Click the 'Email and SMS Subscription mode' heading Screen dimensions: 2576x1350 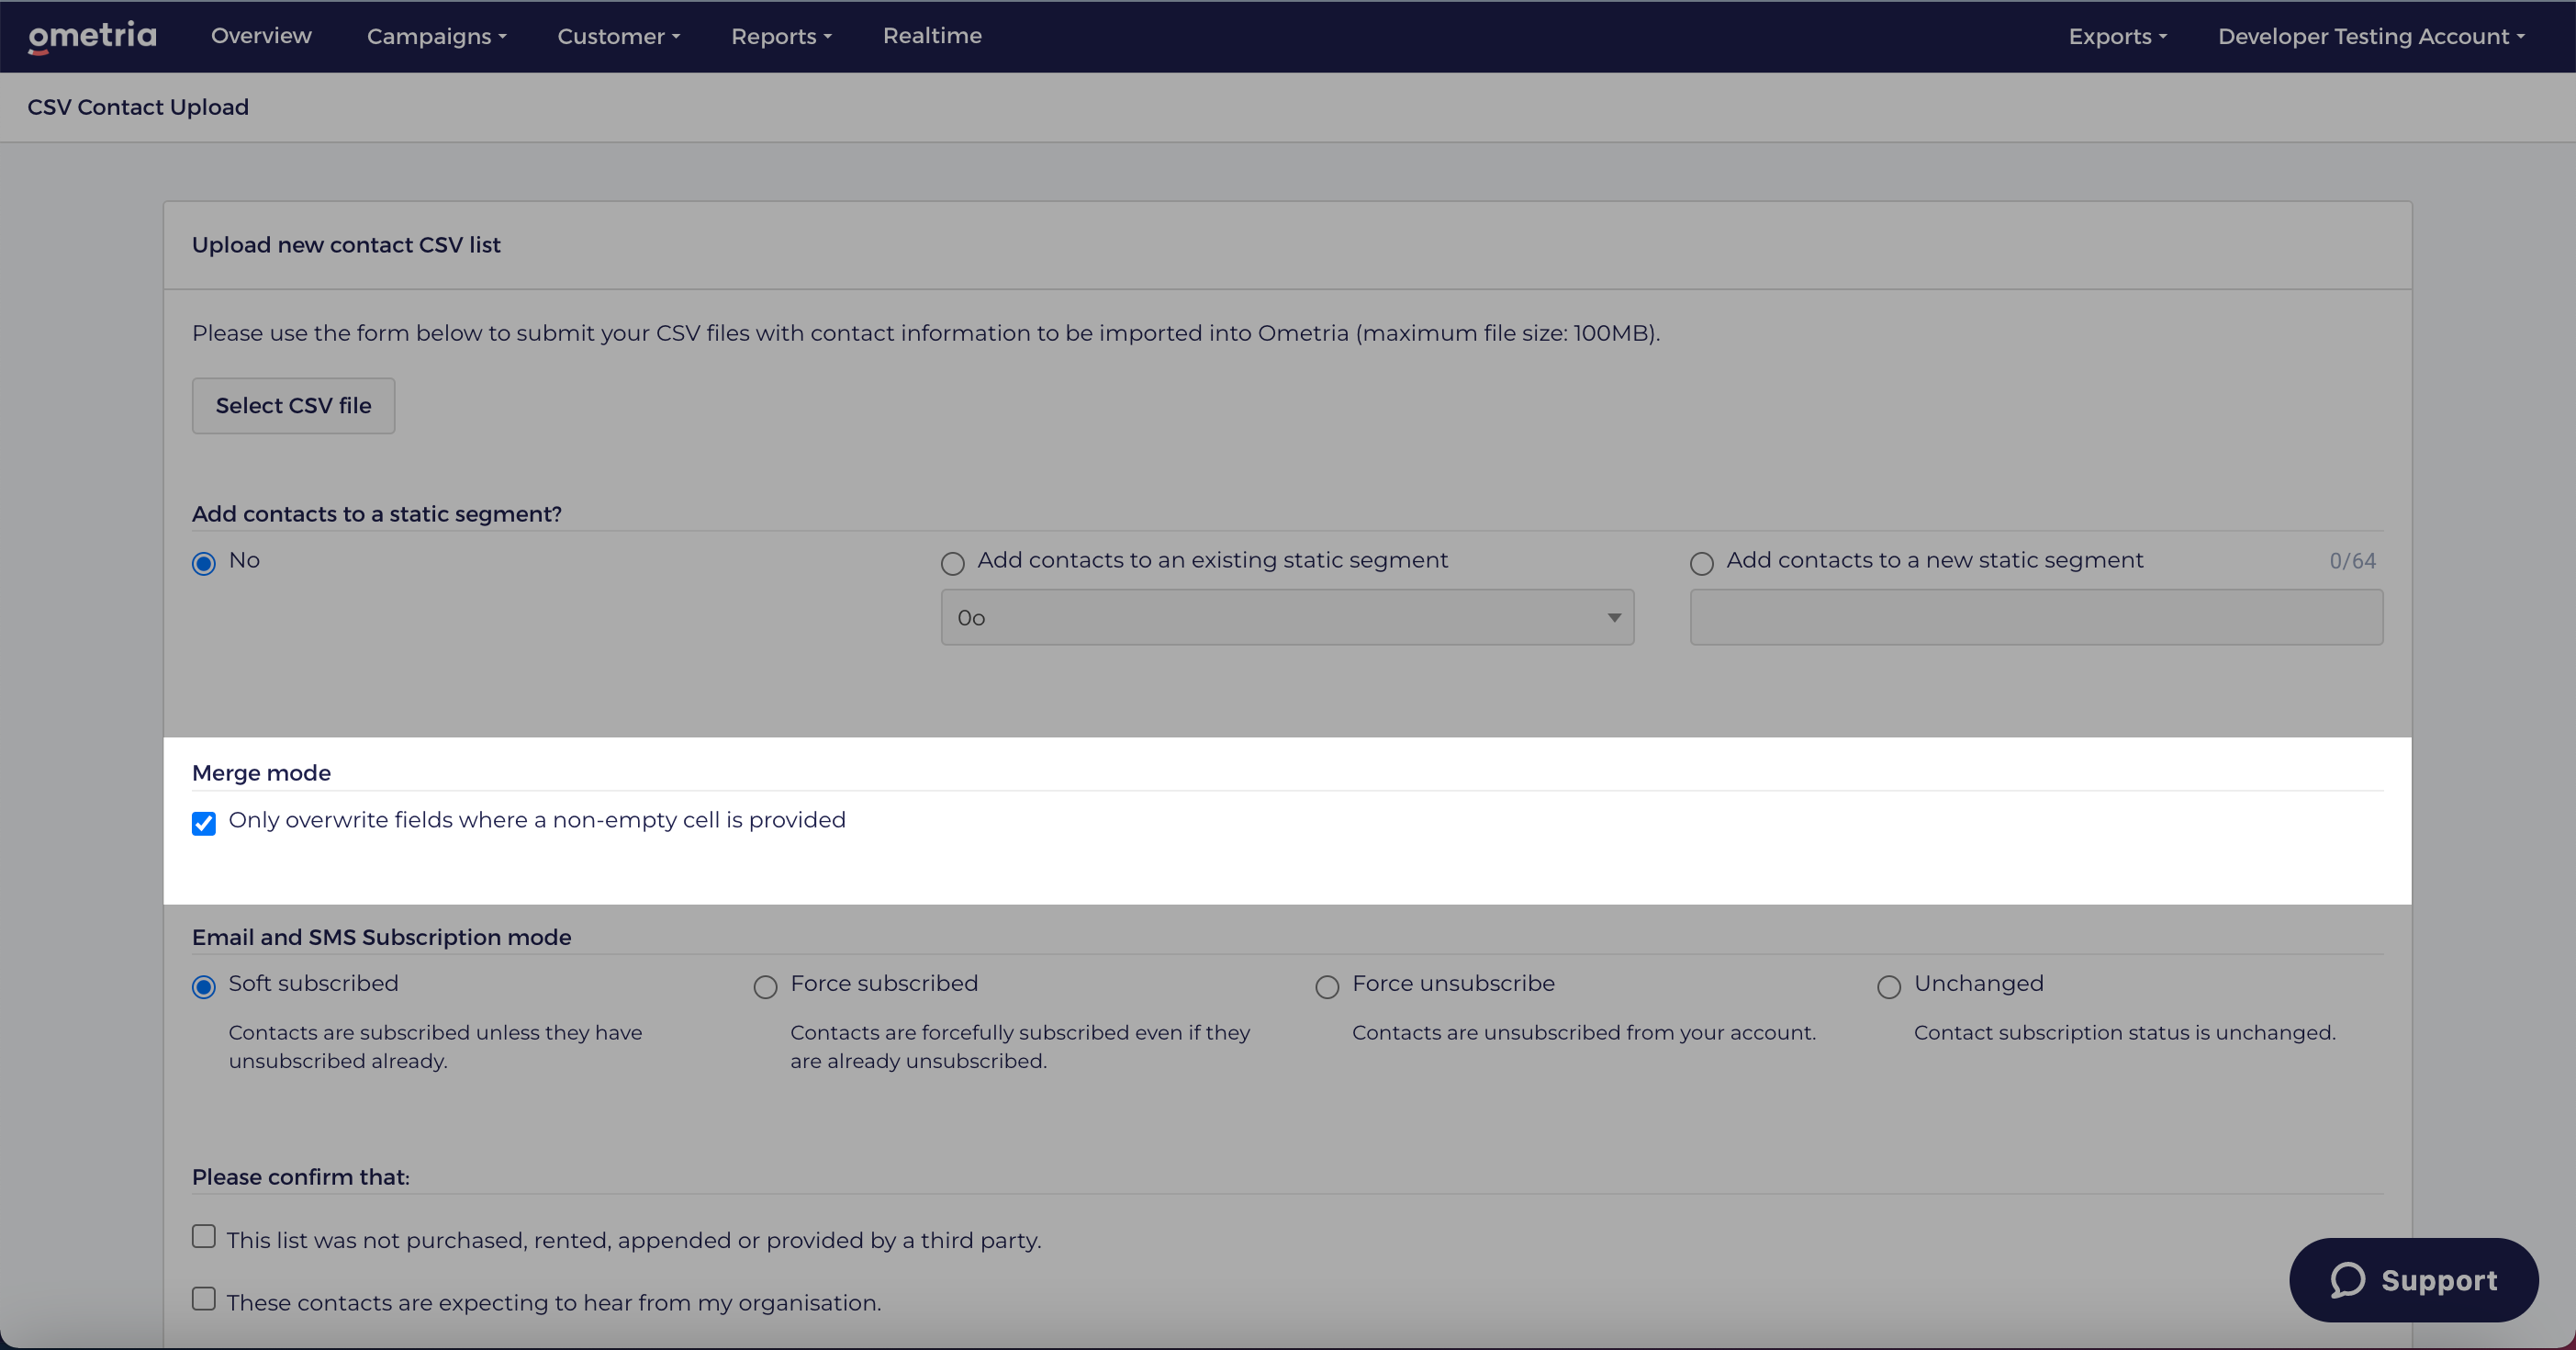(381, 937)
